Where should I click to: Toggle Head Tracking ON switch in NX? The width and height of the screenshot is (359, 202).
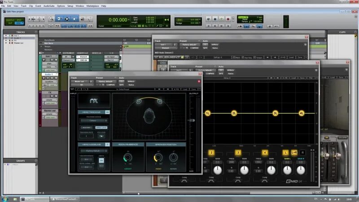(107, 112)
